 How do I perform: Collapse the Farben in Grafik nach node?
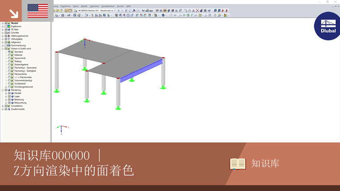point(3,49)
